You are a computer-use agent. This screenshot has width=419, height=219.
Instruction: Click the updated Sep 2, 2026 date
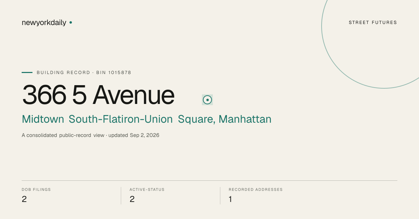[x=134, y=135]
